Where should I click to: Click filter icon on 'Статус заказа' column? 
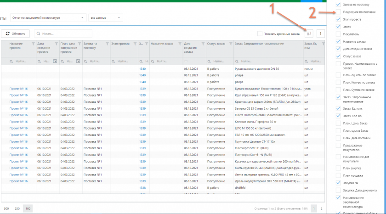(230, 44)
